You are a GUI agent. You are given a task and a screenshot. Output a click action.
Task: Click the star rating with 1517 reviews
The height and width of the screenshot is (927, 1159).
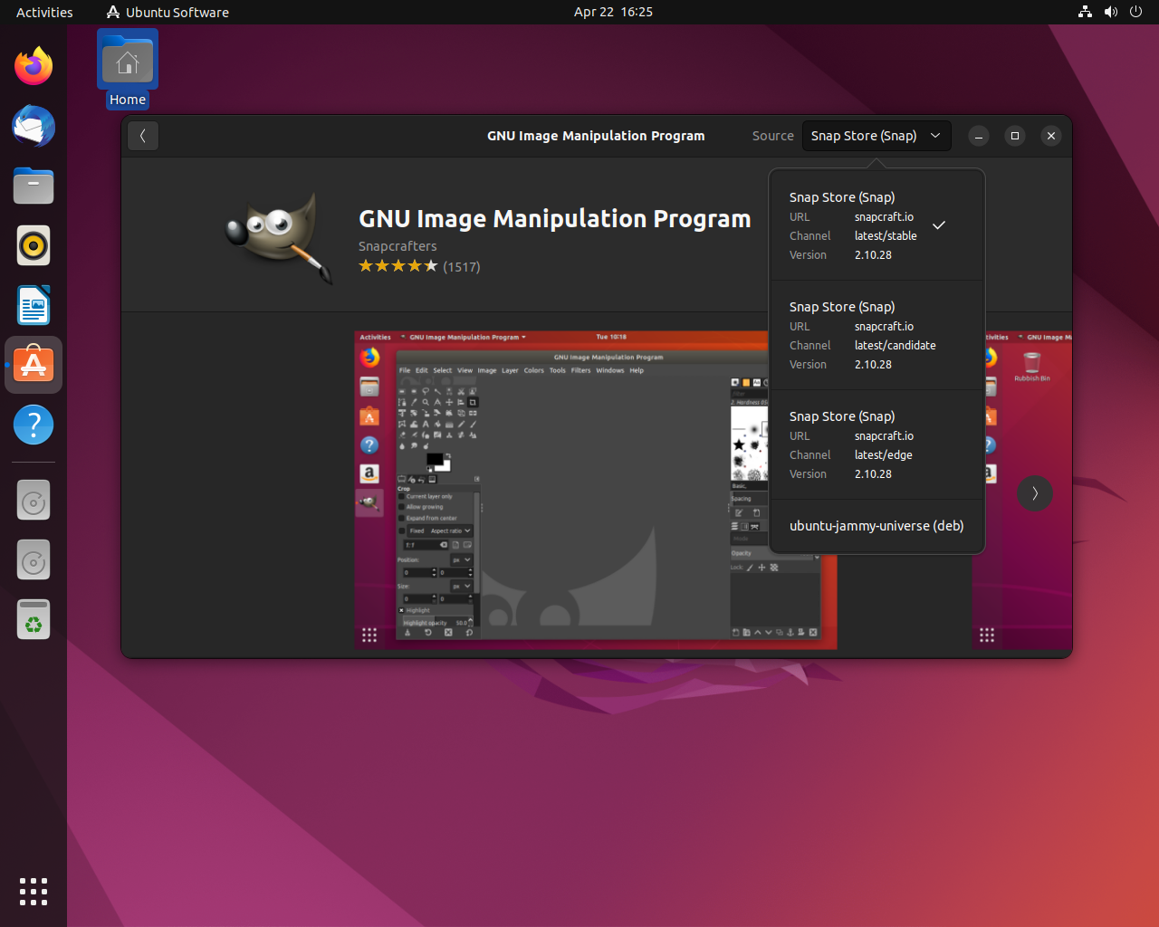click(x=419, y=266)
